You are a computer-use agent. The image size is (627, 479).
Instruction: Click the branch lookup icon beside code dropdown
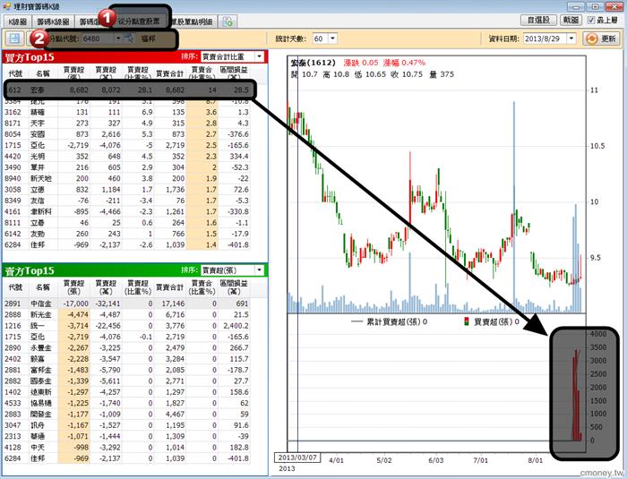coord(129,38)
